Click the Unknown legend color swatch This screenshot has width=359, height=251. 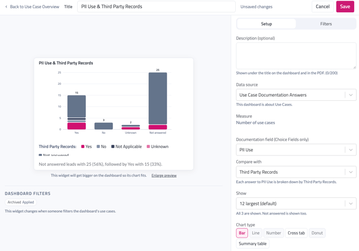pos(148,146)
